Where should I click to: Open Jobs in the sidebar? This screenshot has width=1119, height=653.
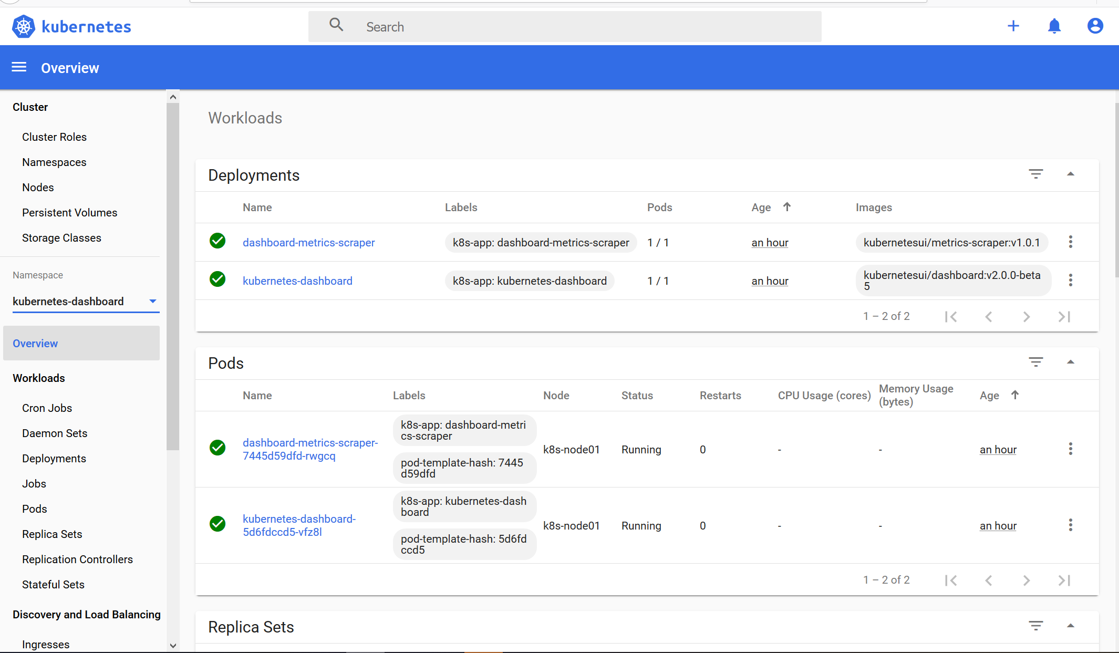pyautogui.click(x=34, y=483)
